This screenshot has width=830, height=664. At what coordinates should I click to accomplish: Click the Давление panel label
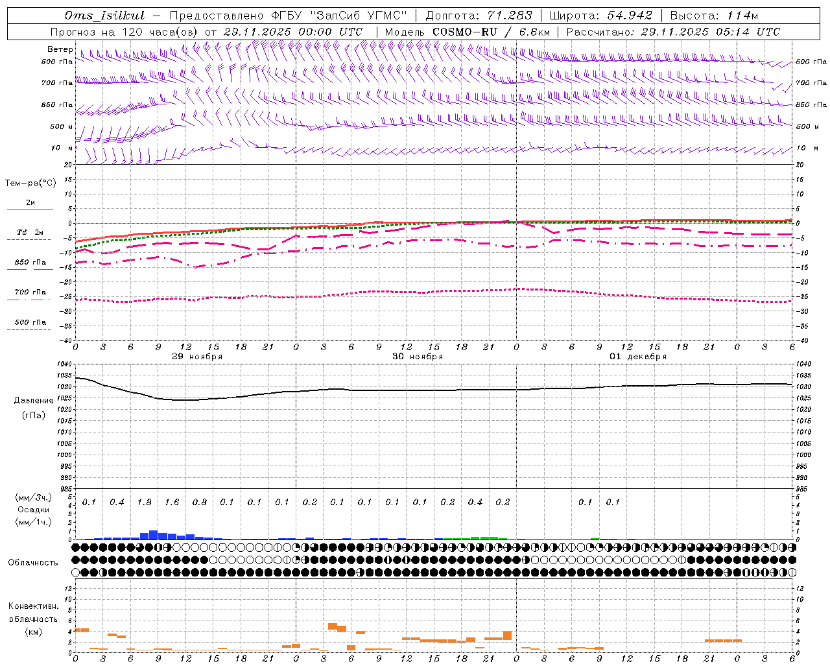click(x=34, y=401)
